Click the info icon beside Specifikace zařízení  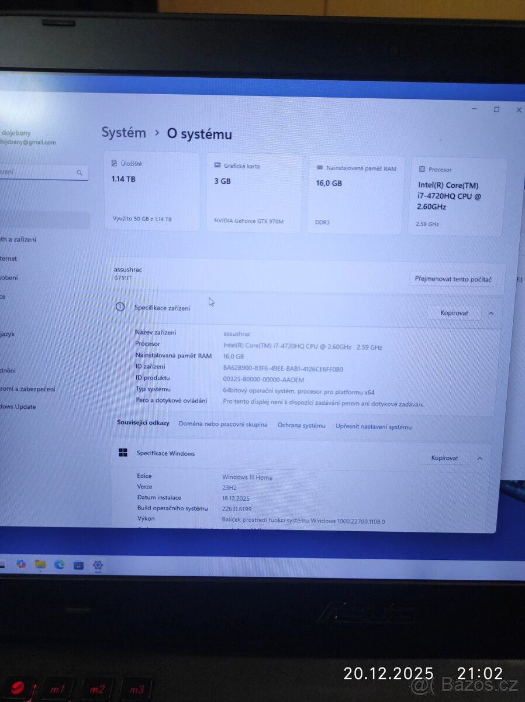120,307
